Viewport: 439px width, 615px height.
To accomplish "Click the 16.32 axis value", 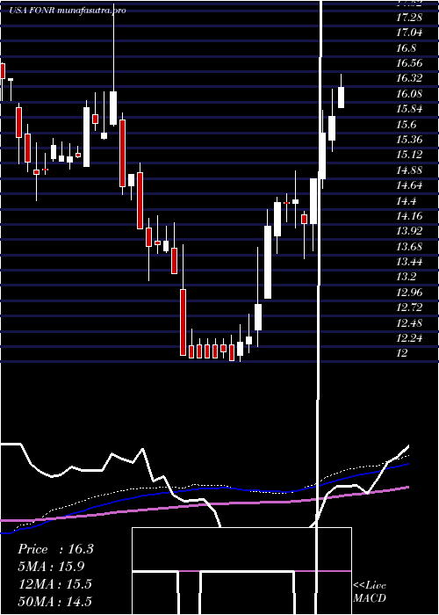I will pos(409,78).
